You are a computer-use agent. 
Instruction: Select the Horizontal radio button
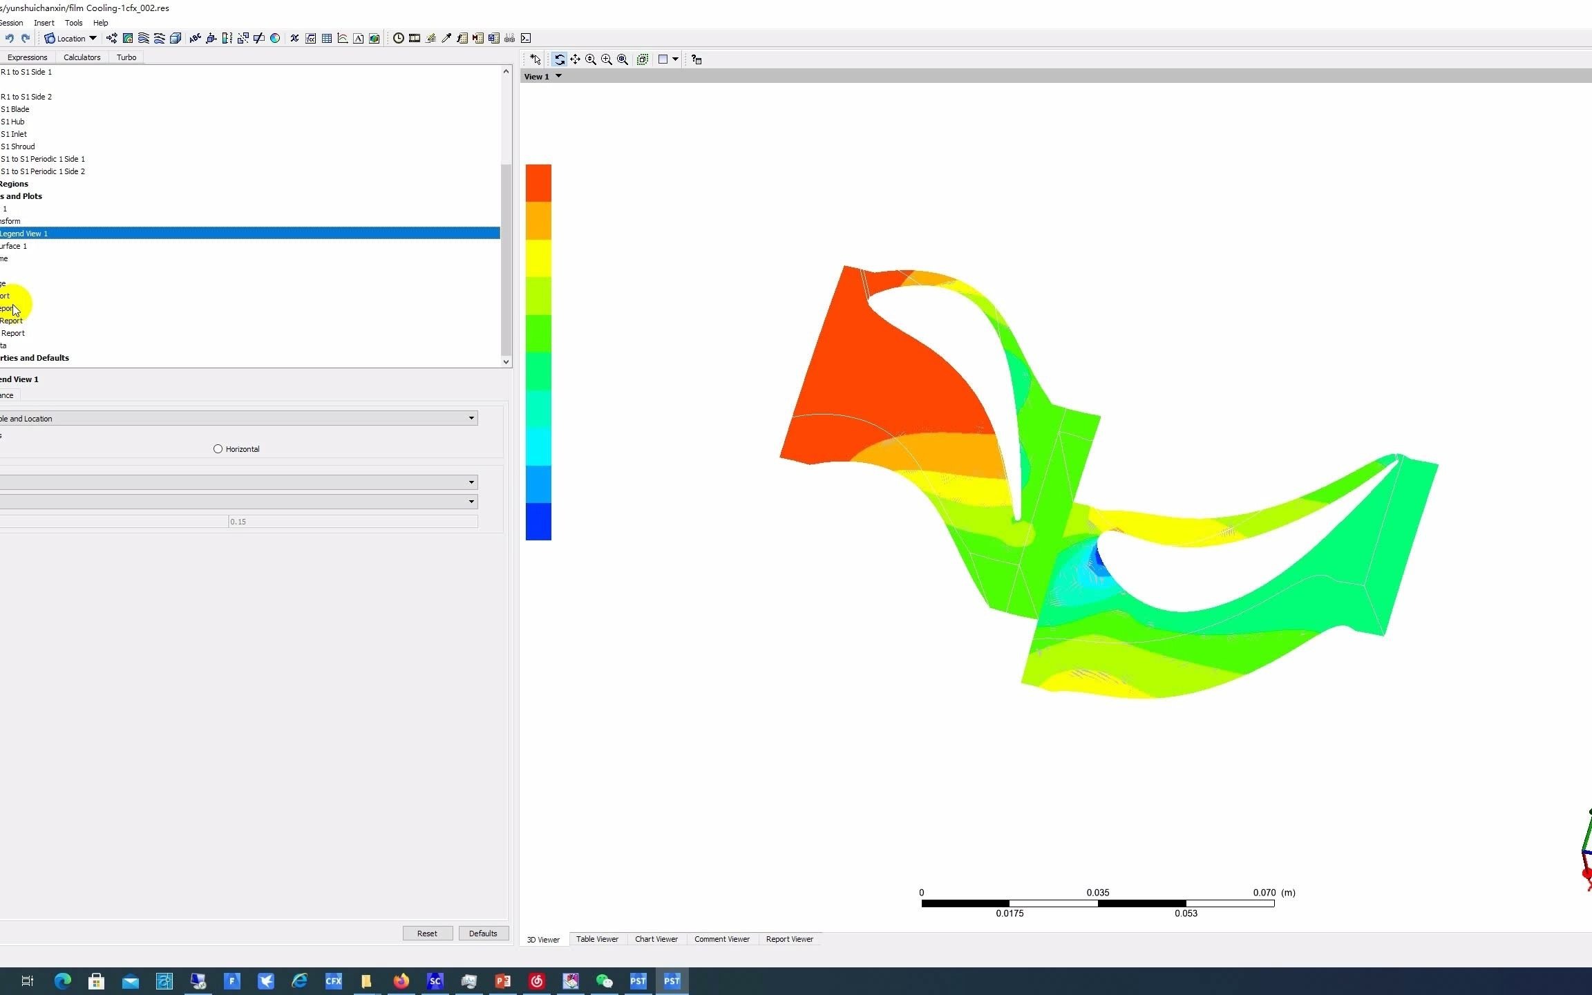(218, 449)
